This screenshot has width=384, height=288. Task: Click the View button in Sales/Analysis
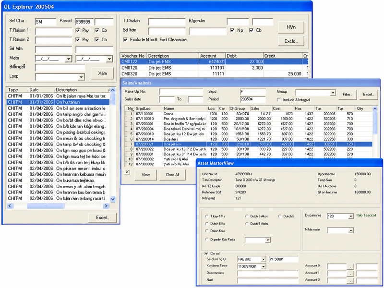[x=146, y=175]
